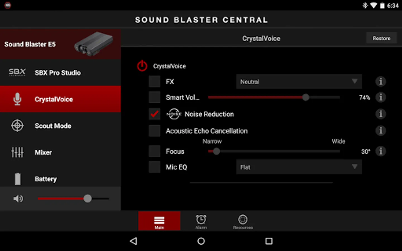Open the Mixer section
The height and width of the screenshot is (251, 402).
coord(60,152)
